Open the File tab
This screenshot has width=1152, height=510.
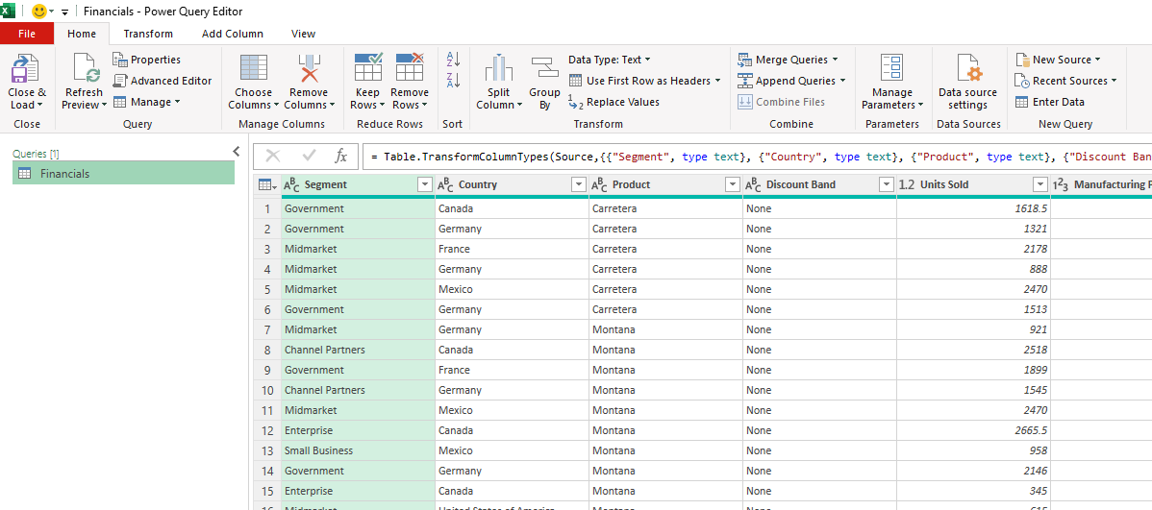(x=27, y=34)
